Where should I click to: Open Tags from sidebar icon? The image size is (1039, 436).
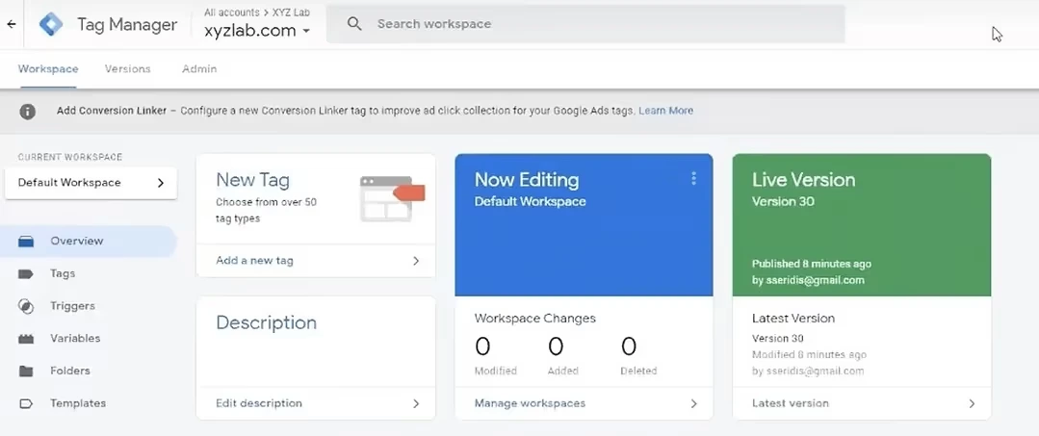[26, 273]
